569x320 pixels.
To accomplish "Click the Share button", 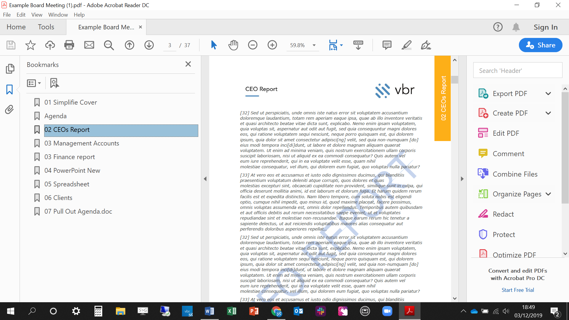I will [541, 45].
